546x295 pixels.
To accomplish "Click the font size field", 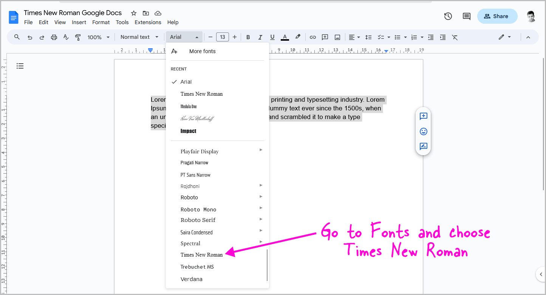I will click(x=223, y=37).
